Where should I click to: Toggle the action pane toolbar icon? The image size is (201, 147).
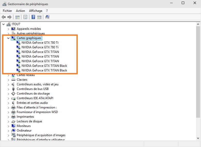(x=39, y=17)
